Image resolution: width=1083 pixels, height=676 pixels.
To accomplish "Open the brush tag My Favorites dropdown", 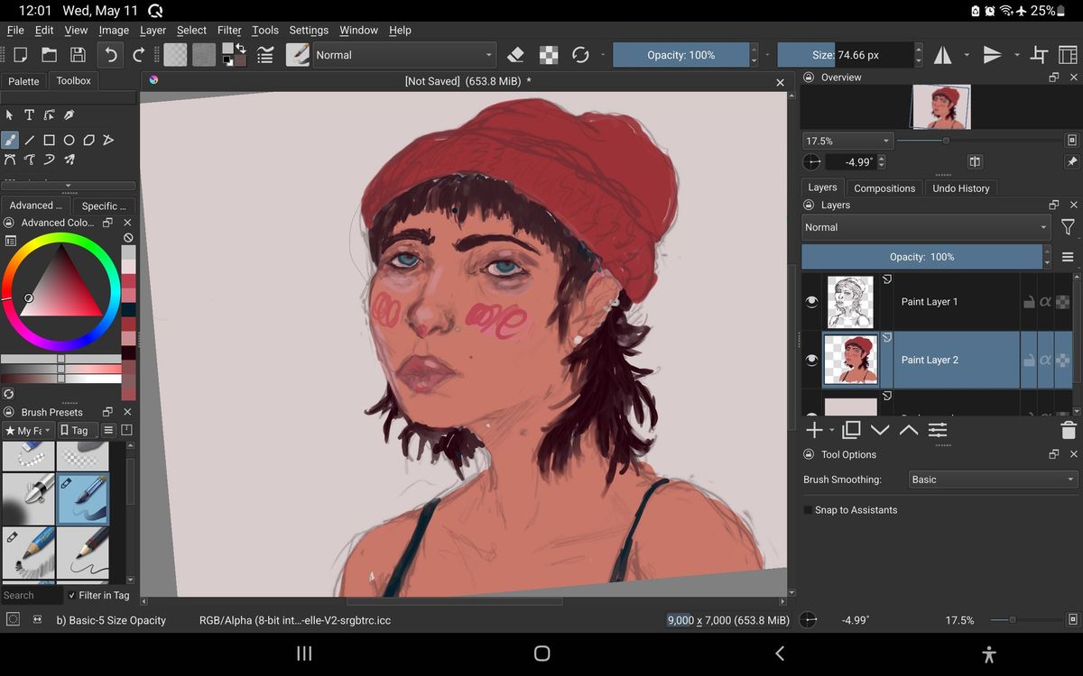I will 28,430.
